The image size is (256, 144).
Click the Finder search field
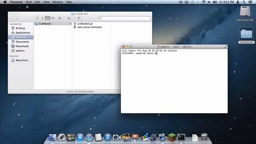124,18
